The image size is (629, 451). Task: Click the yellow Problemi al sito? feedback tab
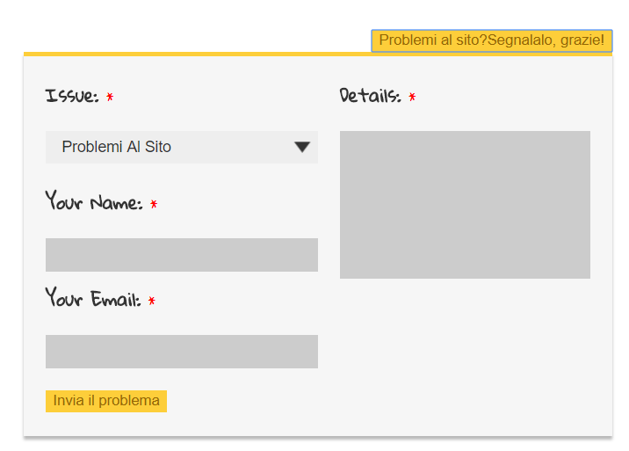[x=492, y=40]
